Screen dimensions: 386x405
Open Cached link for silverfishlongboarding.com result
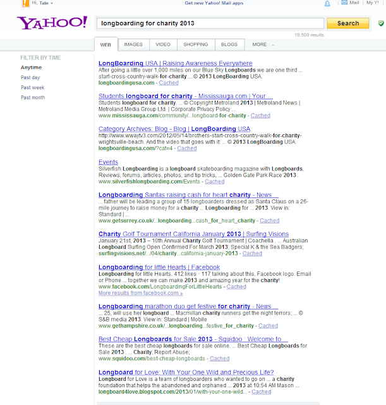click(215, 182)
